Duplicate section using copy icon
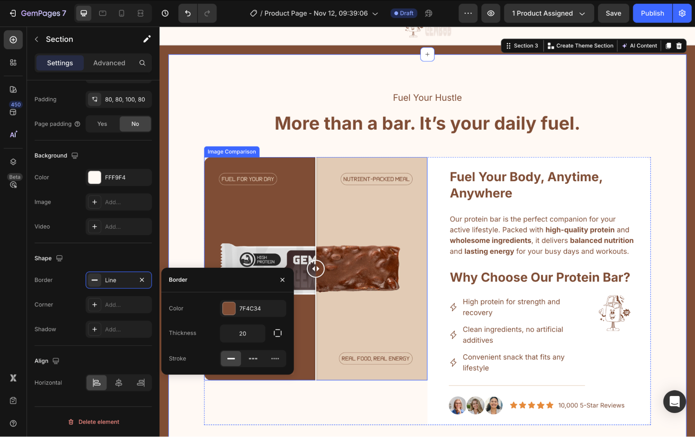 pos(668,46)
